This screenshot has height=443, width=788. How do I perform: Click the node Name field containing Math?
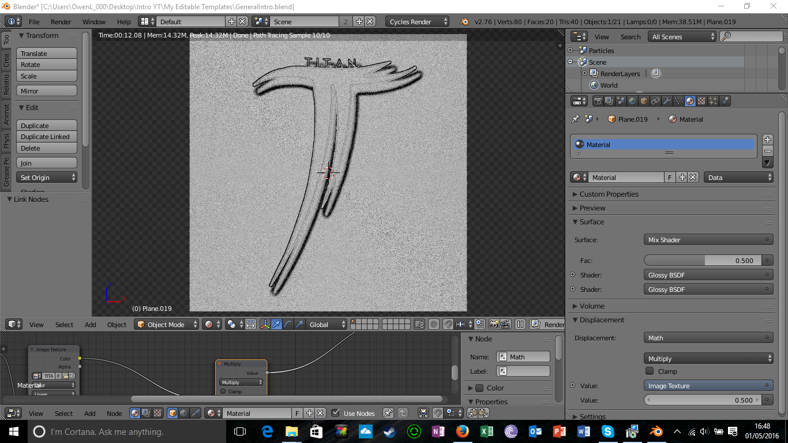[523, 356]
